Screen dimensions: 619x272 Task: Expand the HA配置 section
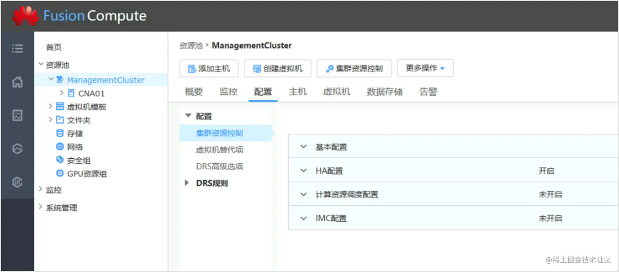point(303,171)
